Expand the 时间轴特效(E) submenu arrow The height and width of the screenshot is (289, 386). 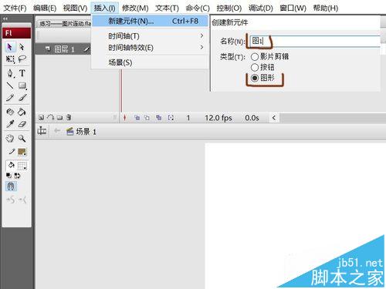coord(201,47)
